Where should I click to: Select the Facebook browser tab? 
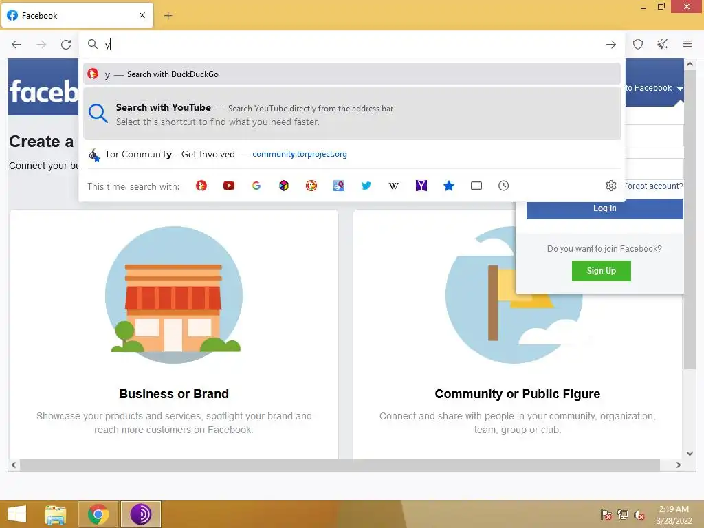[77, 15]
